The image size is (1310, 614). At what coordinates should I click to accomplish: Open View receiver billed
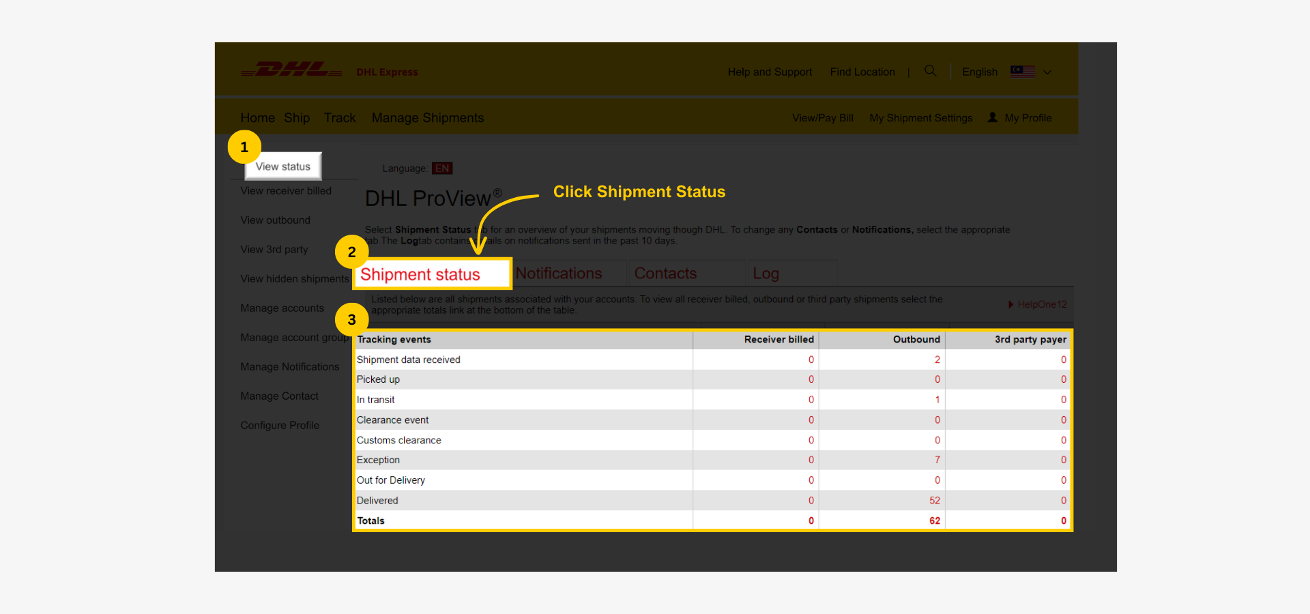(x=286, y=191)
